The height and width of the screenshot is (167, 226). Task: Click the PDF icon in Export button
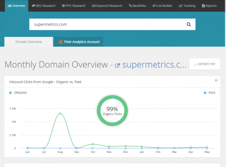tap(196, 64)
